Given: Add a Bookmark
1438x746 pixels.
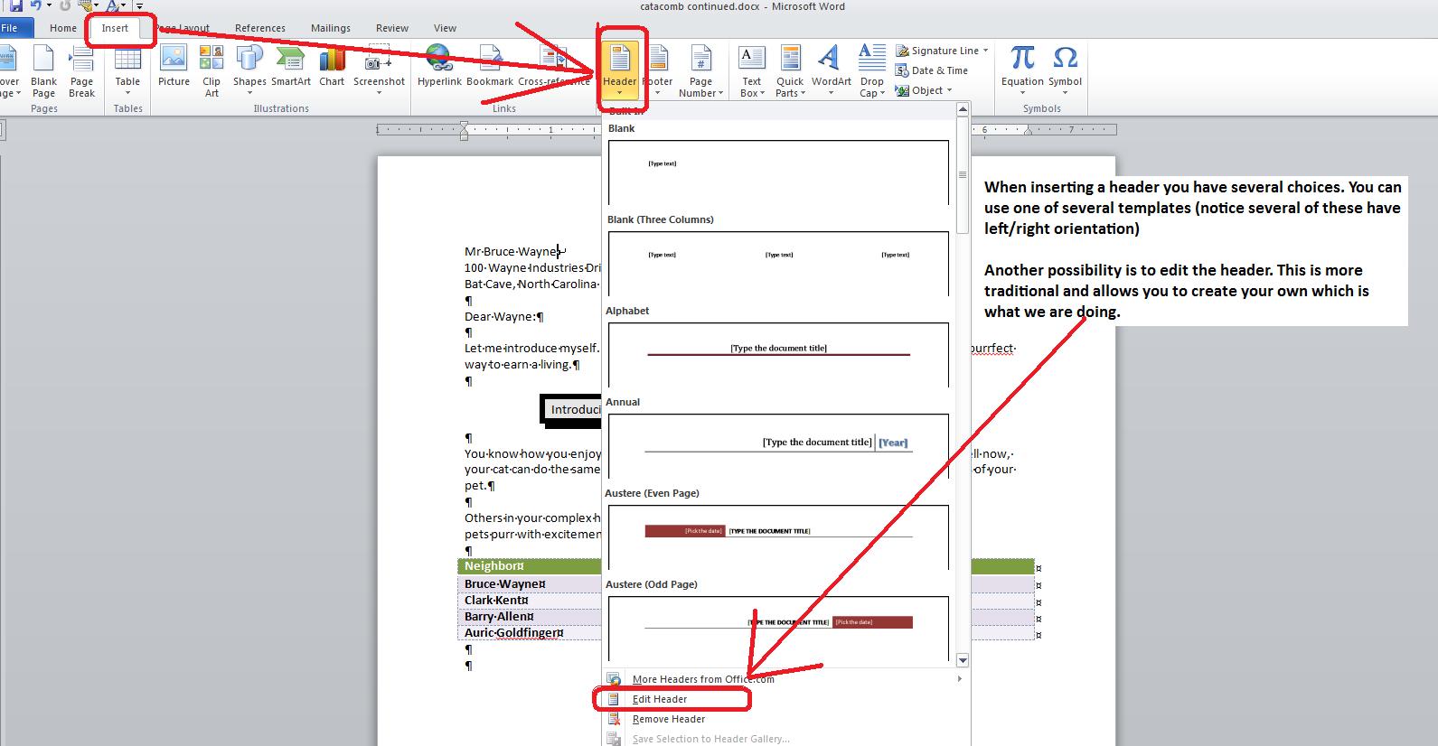Looking at the screenshot, I should click(490, 66).
